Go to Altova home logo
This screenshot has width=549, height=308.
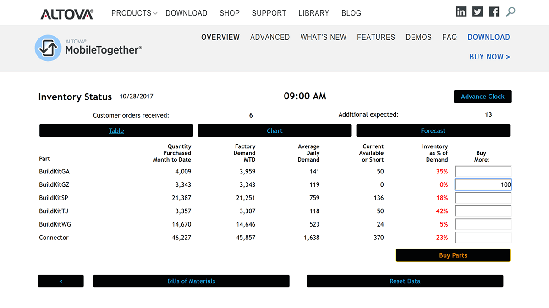(67, 14)
